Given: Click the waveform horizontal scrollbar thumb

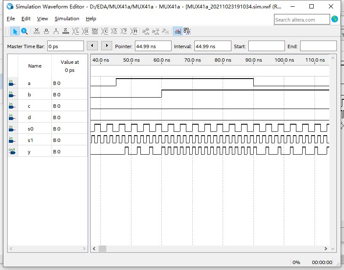Looking at the screenshot, I should (x=102, y=249).
